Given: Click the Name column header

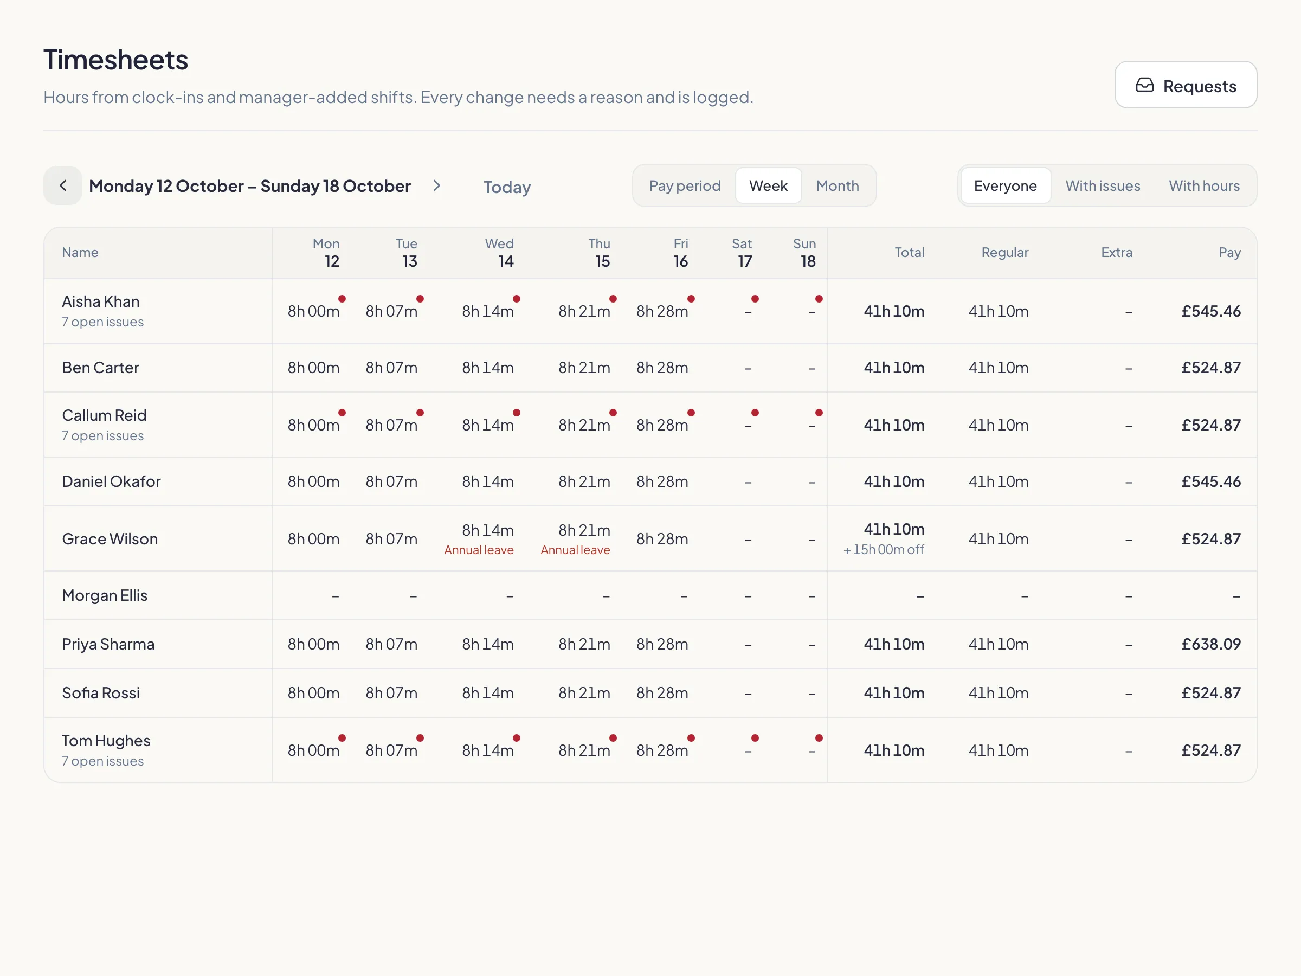Looking at the screenshot, I should [x=80, y=252].
